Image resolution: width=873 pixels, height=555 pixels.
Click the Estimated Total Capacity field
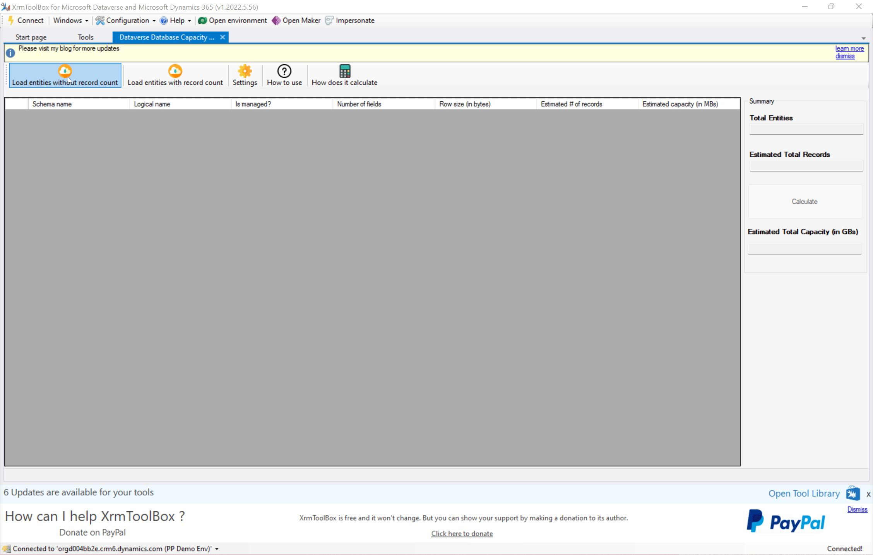[805, 248]
